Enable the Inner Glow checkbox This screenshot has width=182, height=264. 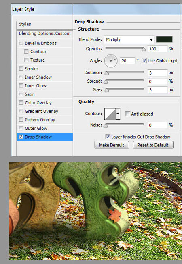(x=21, y=85)
